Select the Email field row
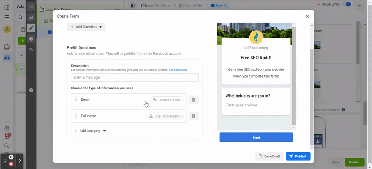The height and width of the screenshot is (169, 372). pos(129,100)
